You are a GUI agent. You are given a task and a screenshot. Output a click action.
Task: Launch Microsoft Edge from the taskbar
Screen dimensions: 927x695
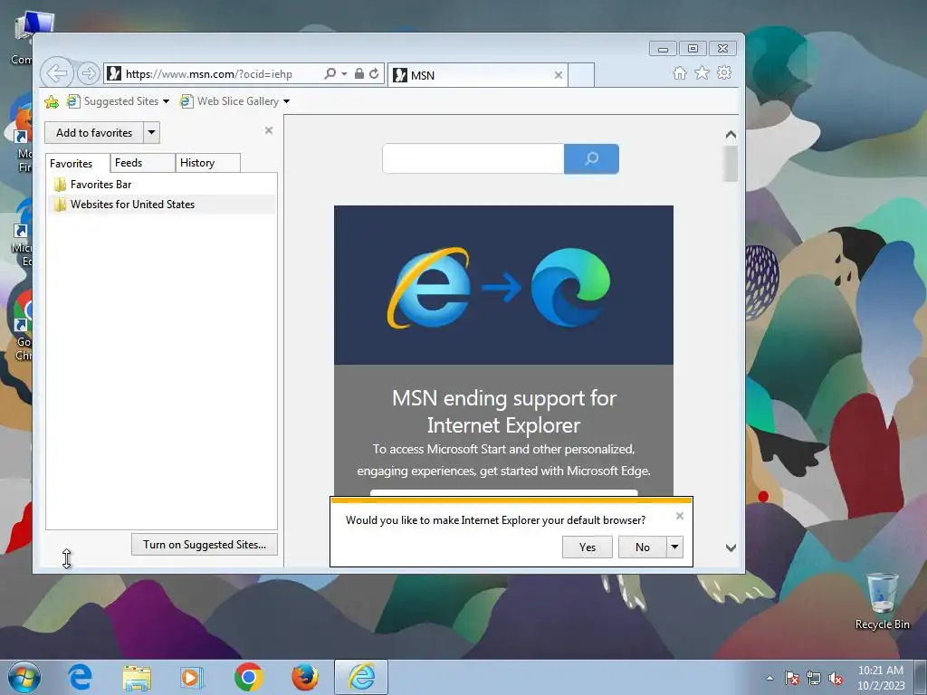click(80, 677)
